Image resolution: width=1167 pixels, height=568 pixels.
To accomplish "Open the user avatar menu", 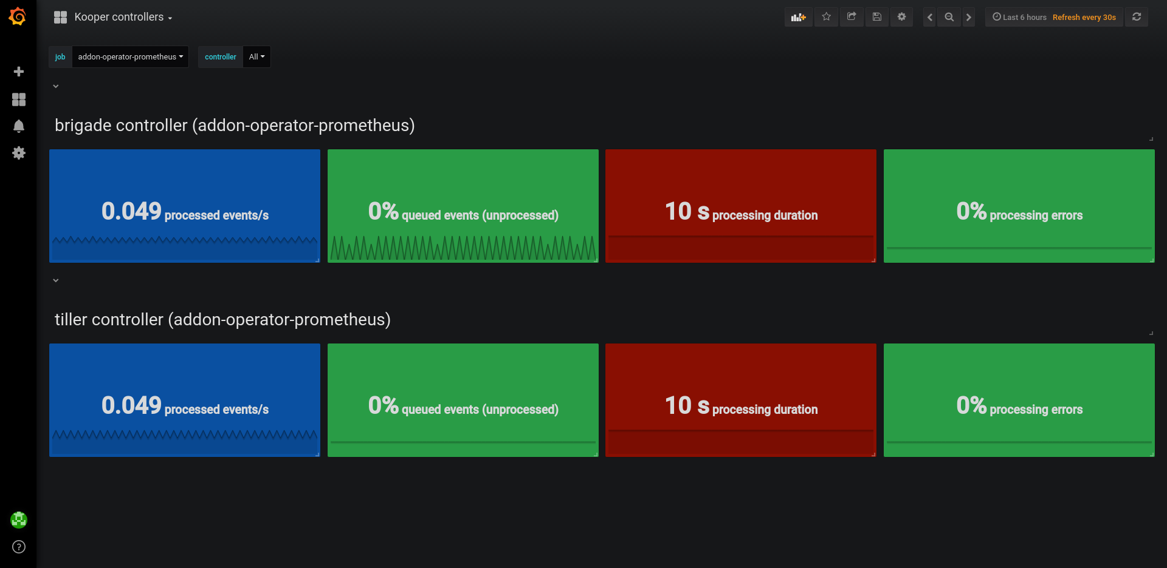I will point(19,520).
